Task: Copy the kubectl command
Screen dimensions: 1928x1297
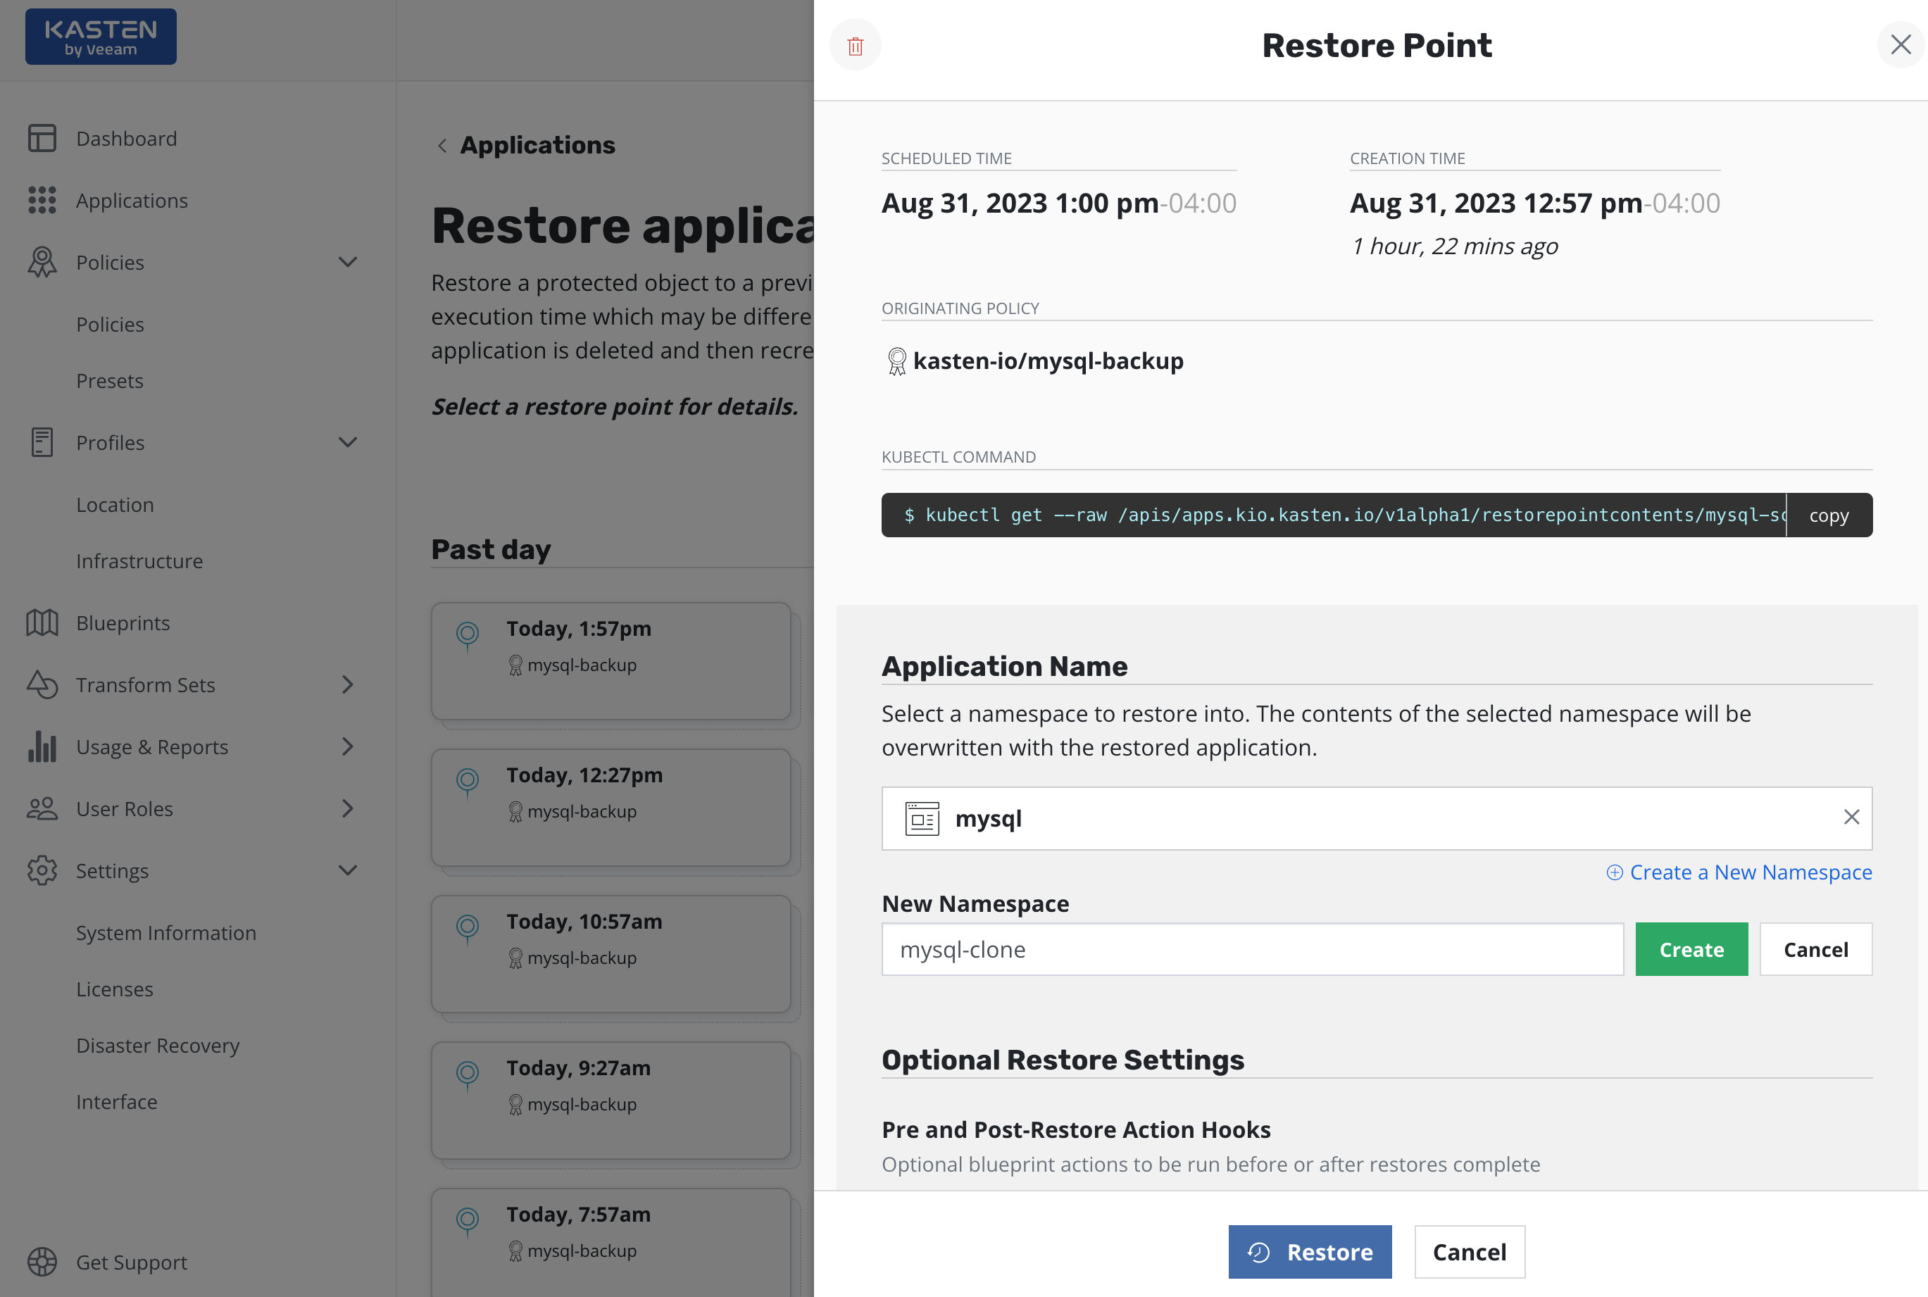Action: pyautogui.click(x=1828, y=515)
